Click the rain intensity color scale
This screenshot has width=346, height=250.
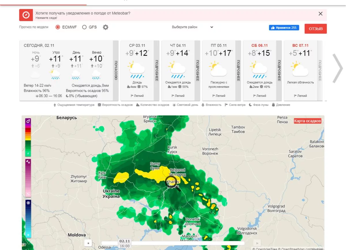coord(28,137)
